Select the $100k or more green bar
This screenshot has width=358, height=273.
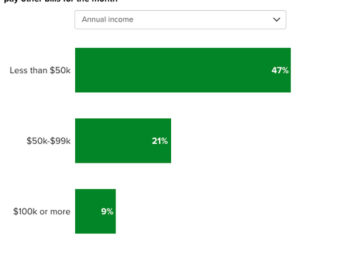tap(95, 211)
